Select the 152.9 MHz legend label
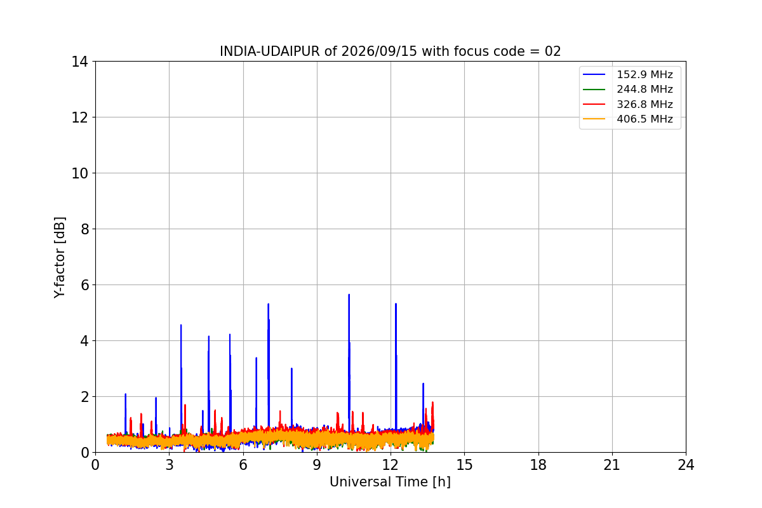 point(645,75)
